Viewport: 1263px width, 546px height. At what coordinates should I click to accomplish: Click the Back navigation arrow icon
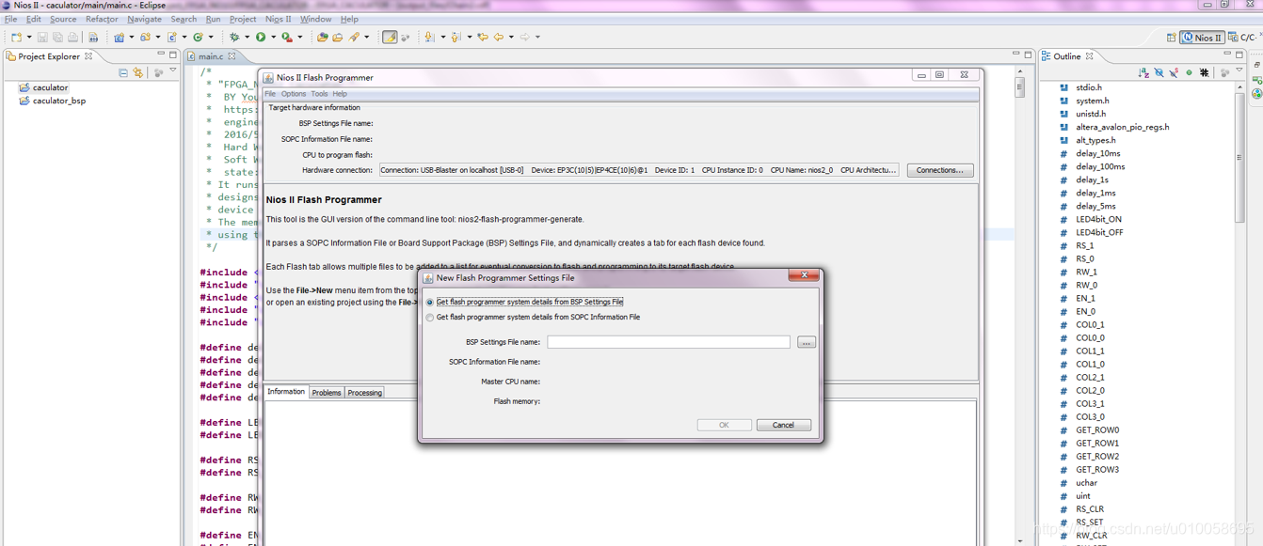pos(499,38)
